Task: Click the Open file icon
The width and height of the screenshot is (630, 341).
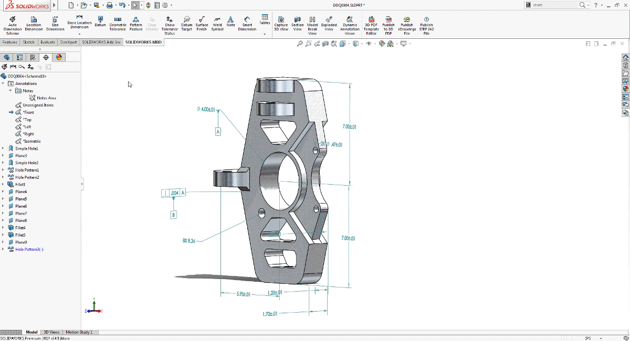Action: 84,5
